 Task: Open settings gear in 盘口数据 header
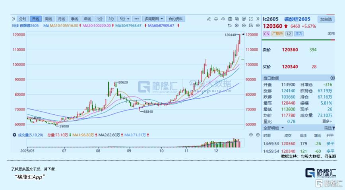tap(332, 78)
